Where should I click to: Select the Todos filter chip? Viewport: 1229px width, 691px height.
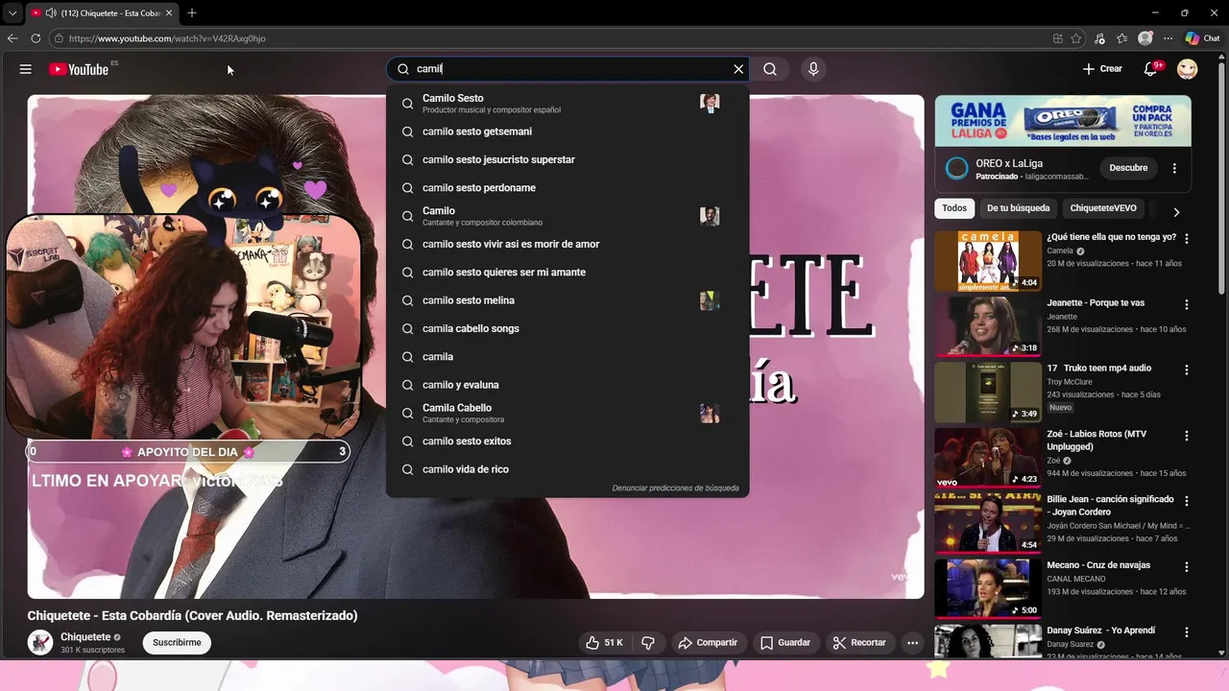(954, 208)
